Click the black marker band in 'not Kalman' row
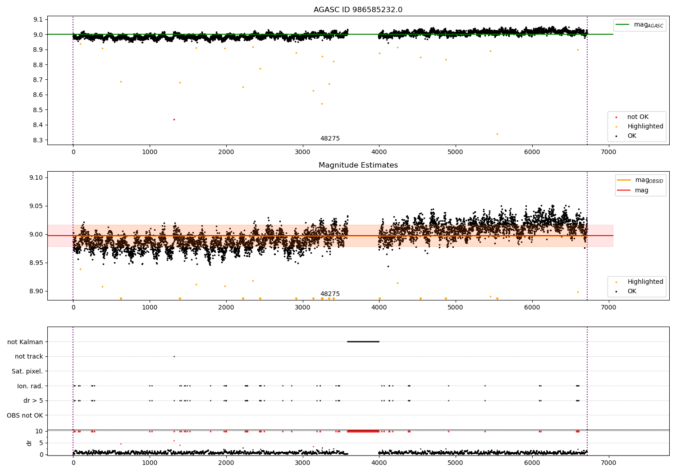 pyautogui.click(x=363, y=341)
